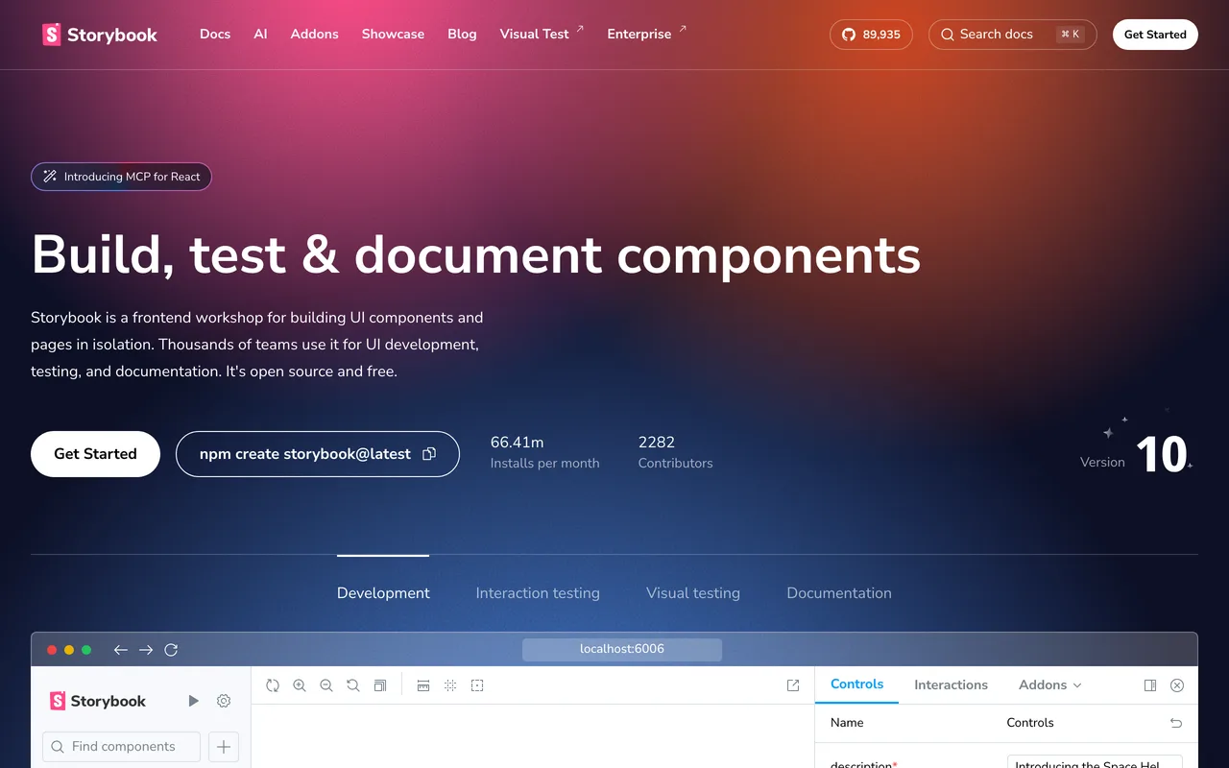Click the reset controls arrow icon

pos(1176,723)
